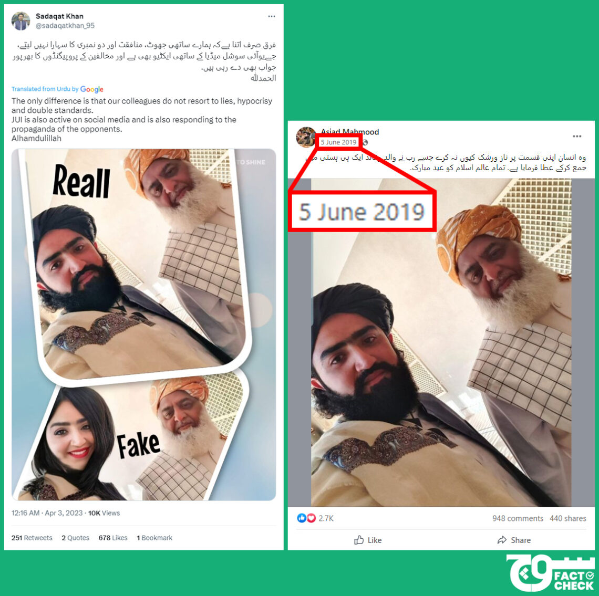Open the Reall/Fake collage image in tweet

[x=143, y=325]
